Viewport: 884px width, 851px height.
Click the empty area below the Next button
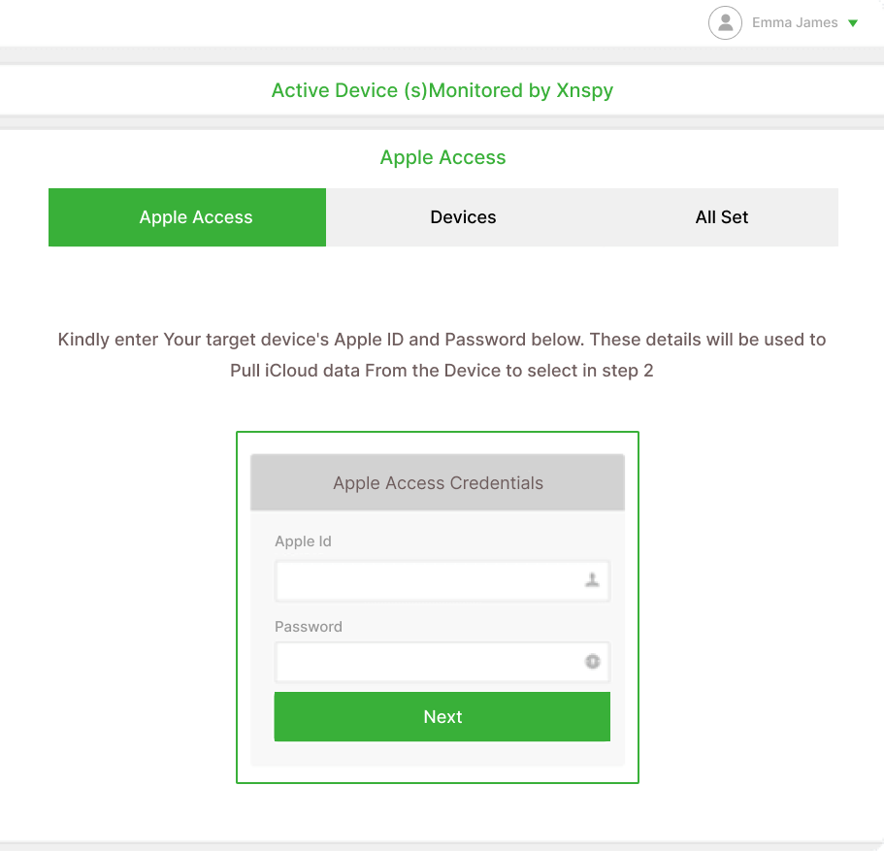[438, 754]
